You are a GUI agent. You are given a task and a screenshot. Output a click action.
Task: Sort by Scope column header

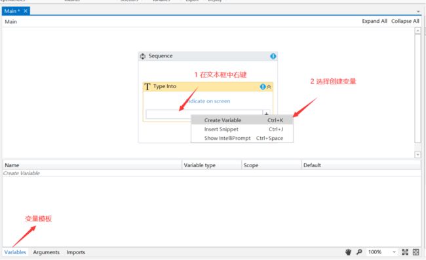coord(271,165)
